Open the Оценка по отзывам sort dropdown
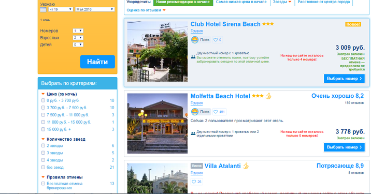Viewport: 371px width, 194px height. [146, 10]
